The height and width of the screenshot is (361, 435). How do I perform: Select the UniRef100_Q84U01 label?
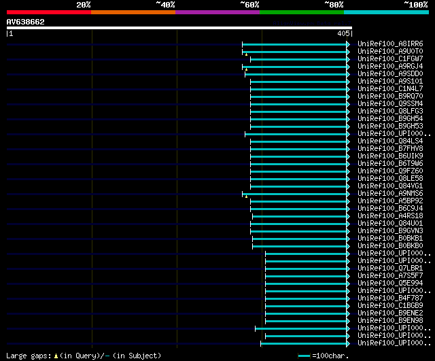[390, 224]
